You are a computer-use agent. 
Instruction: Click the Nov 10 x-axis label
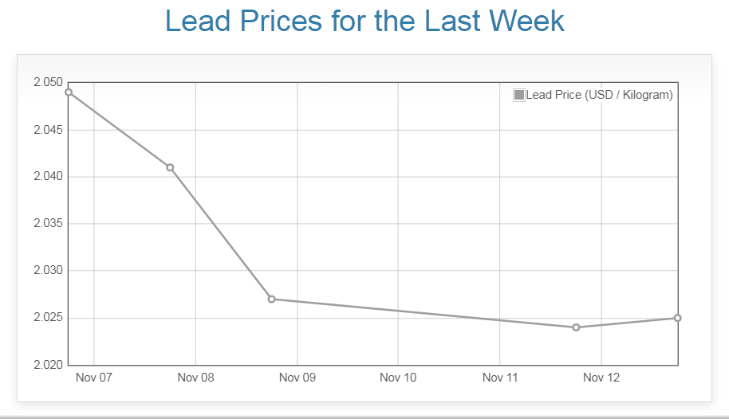[x=399, y=378]
